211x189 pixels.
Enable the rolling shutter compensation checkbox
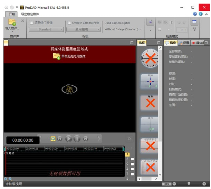32,23
